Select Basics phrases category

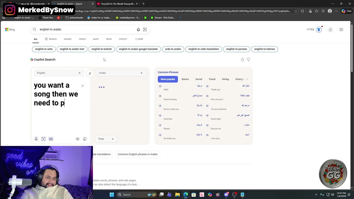tap(185, 79)
